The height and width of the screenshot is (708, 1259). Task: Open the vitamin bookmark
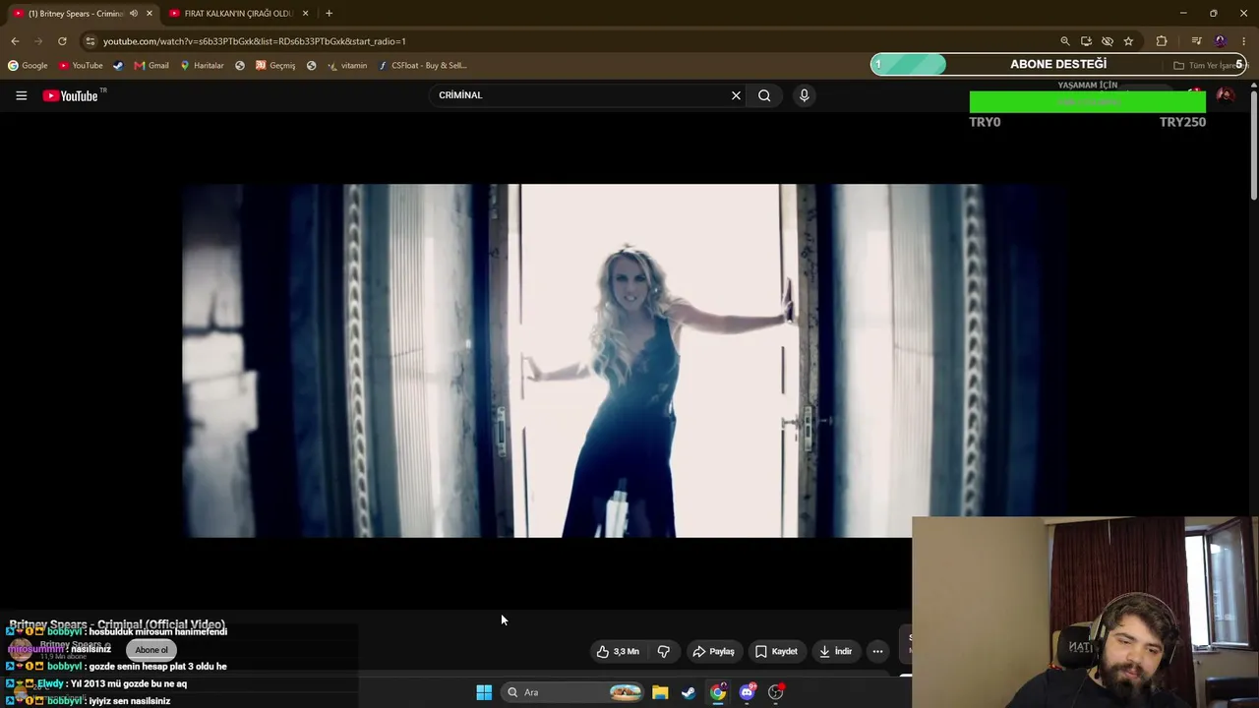point(346,65)
